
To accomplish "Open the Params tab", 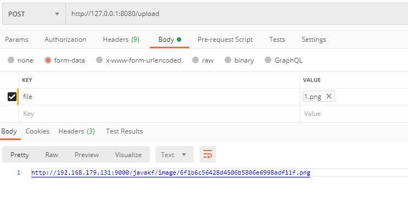I will pyautogui.click(x=16, y=40).
